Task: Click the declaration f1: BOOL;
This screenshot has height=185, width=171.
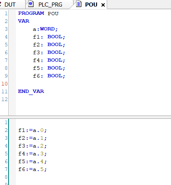Action: pos(49,37)
